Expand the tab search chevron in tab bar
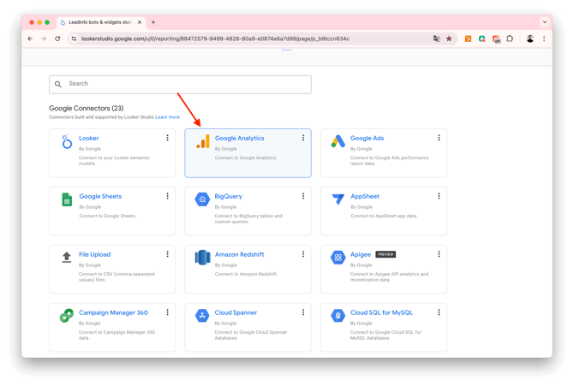Image resolution: width=574 pixels, height=386 pixels. [545, 22]
